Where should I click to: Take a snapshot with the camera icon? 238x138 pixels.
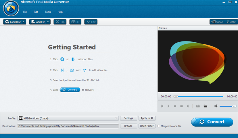[x=198, y=106]
